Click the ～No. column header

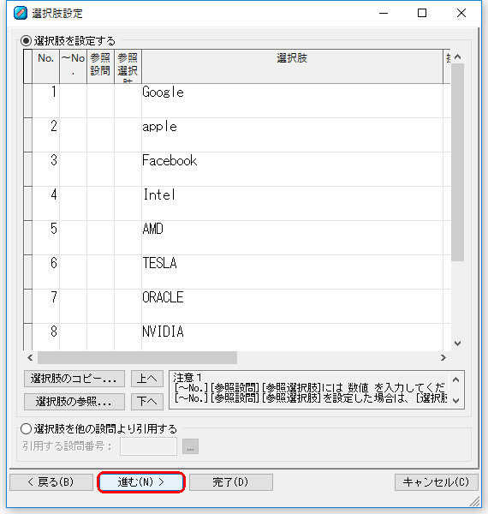pos(73,67)
